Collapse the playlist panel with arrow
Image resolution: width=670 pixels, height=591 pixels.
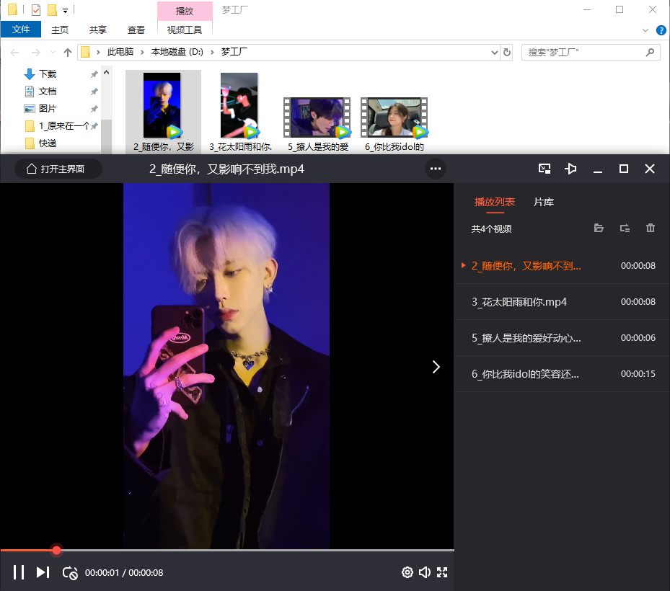coord(436,367)
